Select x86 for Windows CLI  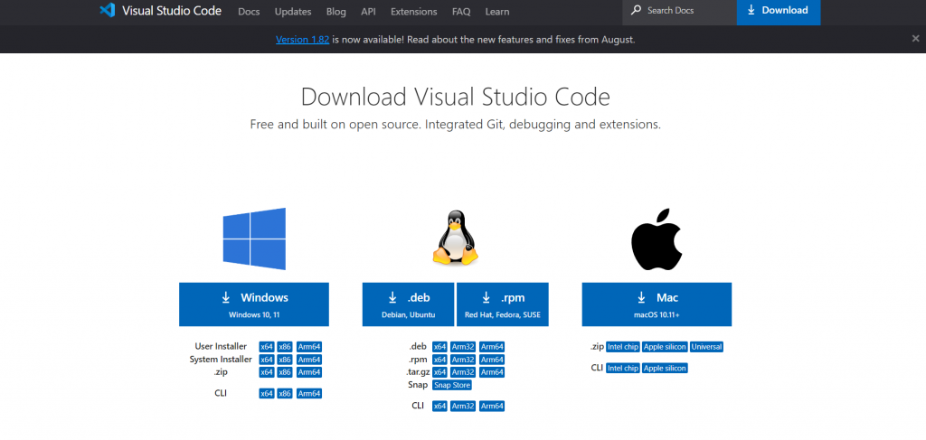click(285, 393)
